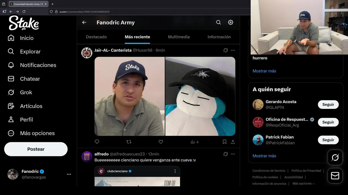
Task: Open Perfil in the sidebar
Action: pos(20,119)
